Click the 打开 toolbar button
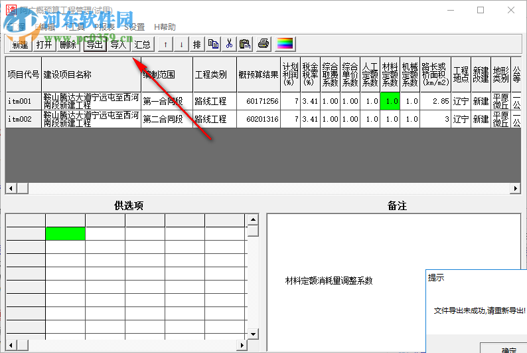 click(44, 44)
